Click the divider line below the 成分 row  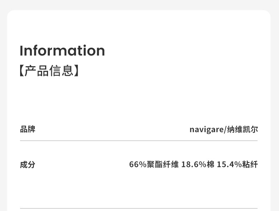click(139, 208)
